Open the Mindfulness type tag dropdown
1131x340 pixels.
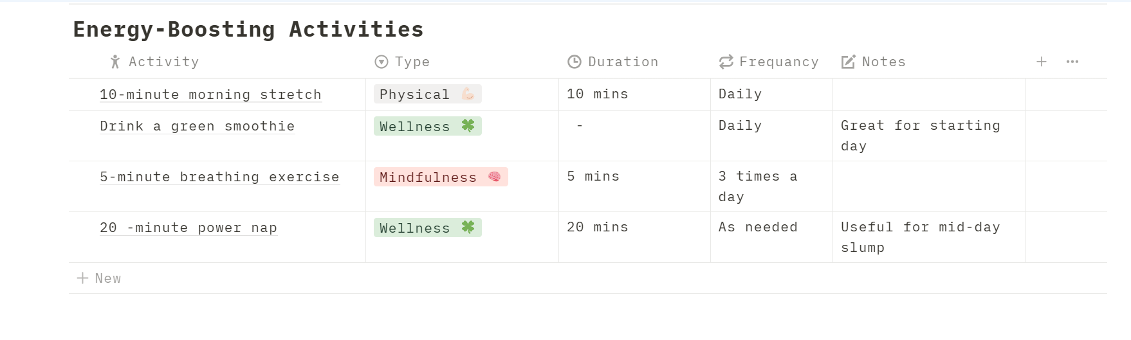coord(441,177)
